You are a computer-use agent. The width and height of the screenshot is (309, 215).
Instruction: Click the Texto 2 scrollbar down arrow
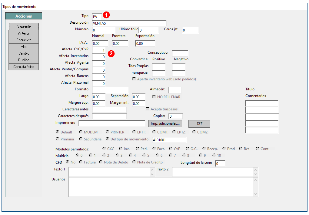click(256, 174)
